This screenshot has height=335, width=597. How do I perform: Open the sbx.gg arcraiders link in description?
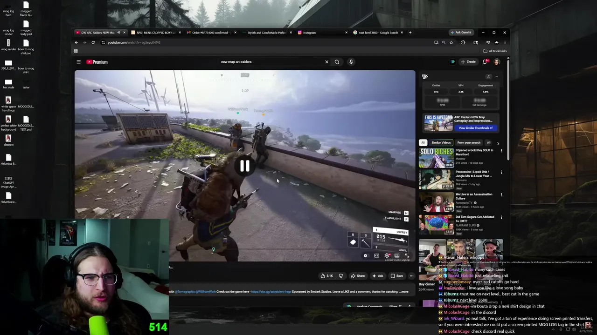pyautogui.click(x=271, y=292)
